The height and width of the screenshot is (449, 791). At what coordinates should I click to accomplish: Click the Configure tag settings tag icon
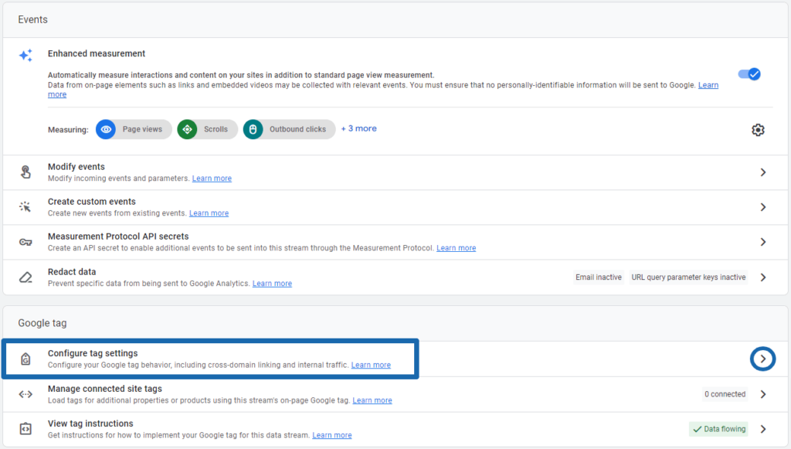[x=25, y=359]
